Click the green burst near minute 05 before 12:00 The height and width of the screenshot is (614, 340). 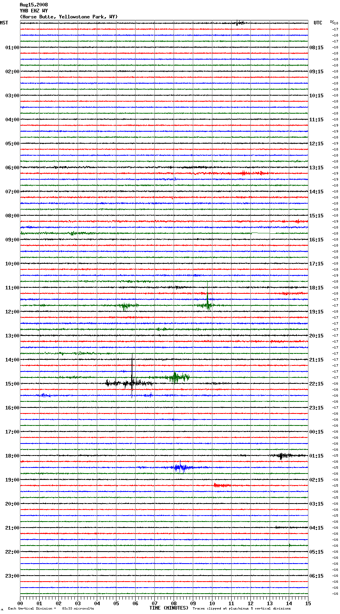(126, 306)
